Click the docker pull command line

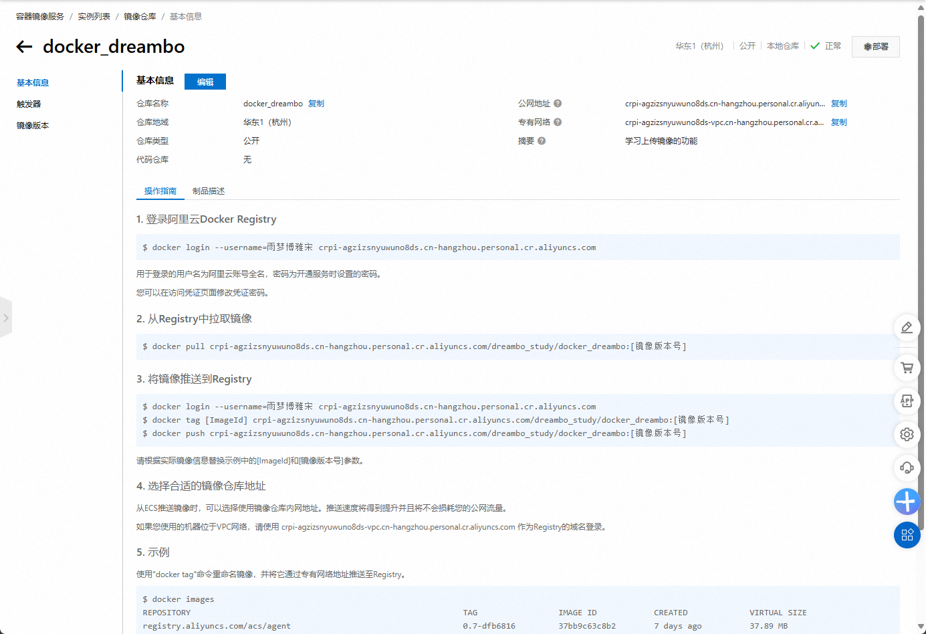415,346
